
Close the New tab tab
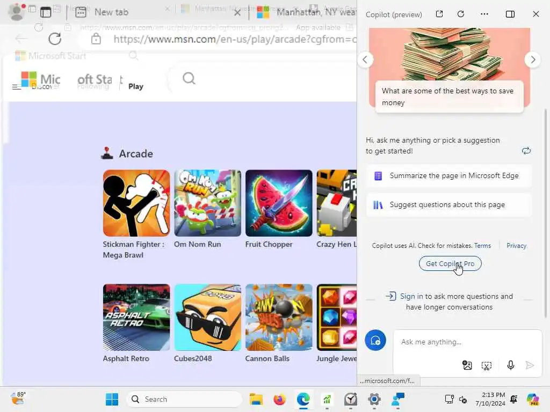[x=237, y=13]
